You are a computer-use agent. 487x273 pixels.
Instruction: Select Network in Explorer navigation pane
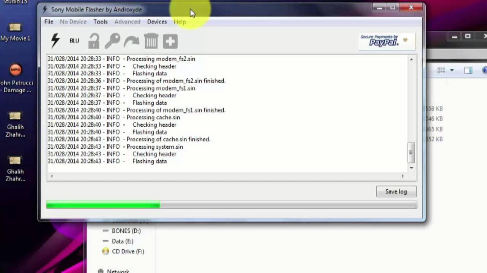(x=113, y=270)
